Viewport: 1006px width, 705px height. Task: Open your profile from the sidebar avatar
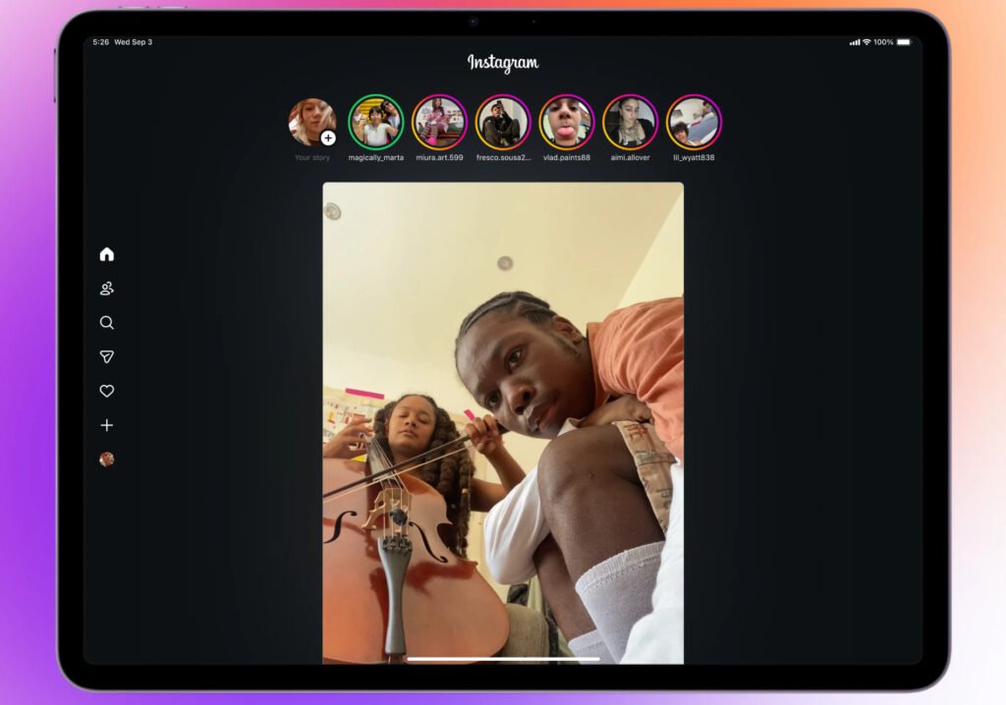coord(107,460)
